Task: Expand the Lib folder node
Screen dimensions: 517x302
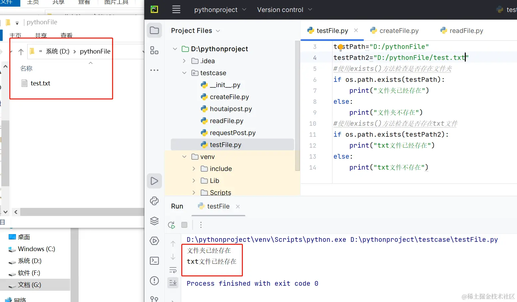Action: [x=194, y=181]
